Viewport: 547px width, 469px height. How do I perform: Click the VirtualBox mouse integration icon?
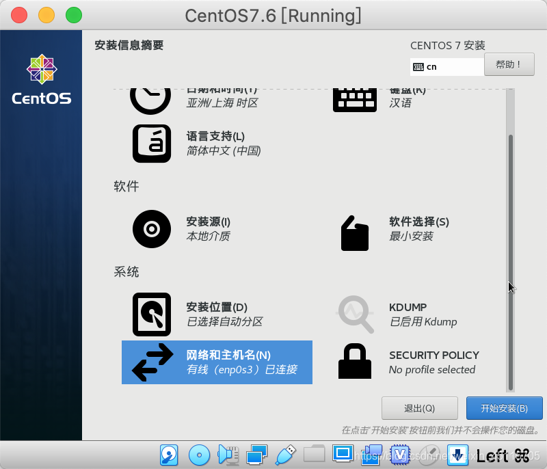click(x=429, y=455)
